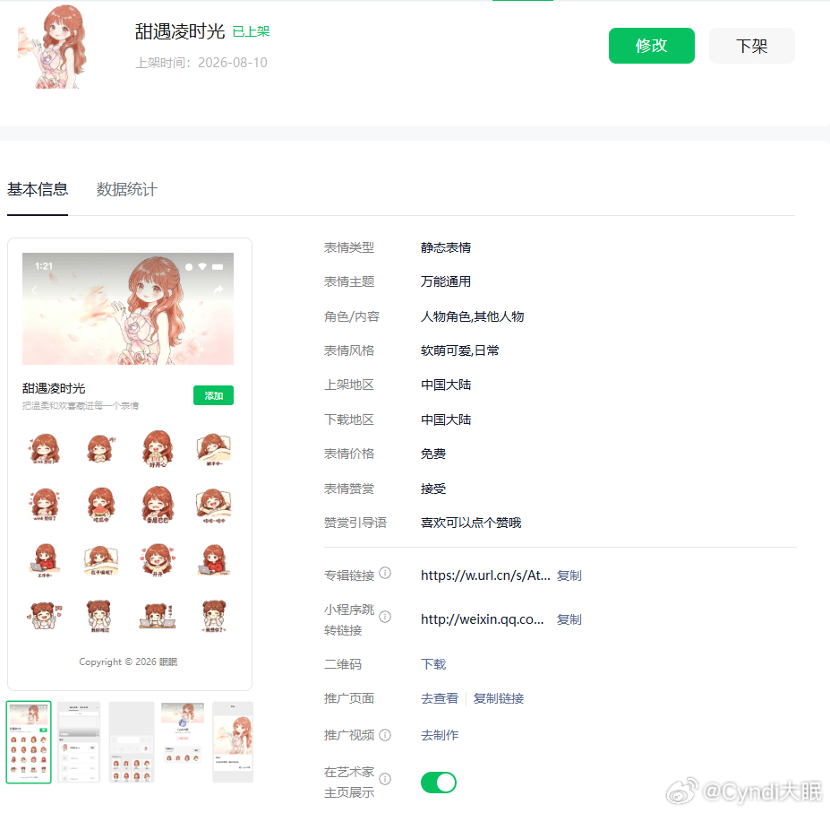This screenshot has height=813, width=830.
Task: Click the fourth sticker in first row
Action: 213,449
